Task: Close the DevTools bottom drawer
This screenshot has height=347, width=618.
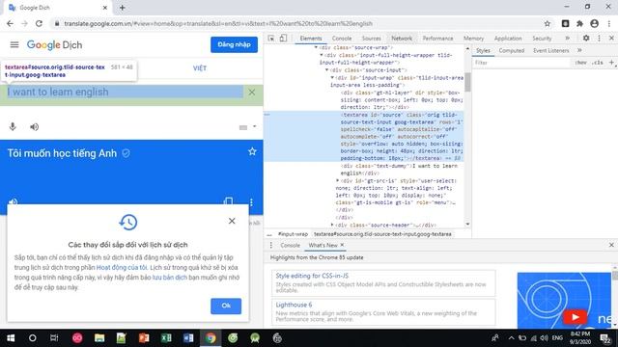Action: pyautogui.click(x=611, y=245)
